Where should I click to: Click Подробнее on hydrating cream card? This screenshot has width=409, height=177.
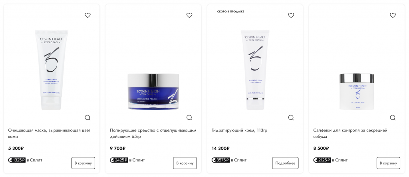(x=285, y=163)
